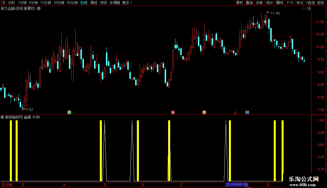Expand the 更多 periods menu
This screenshot has width=327, height=188.
pyautogui.click(x=127, y=3)
